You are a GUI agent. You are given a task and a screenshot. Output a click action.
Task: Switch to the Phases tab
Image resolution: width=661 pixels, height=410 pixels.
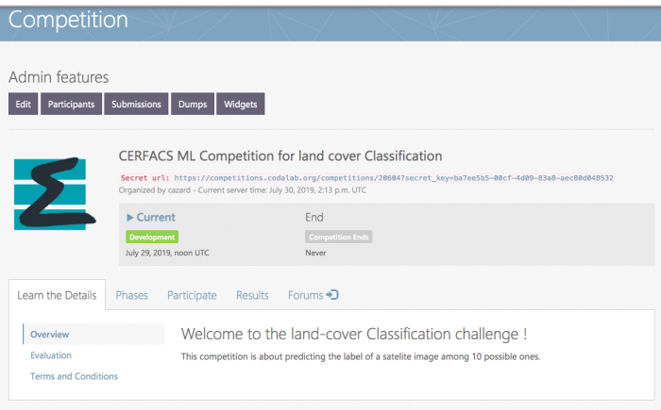click(x=131, y=296)
